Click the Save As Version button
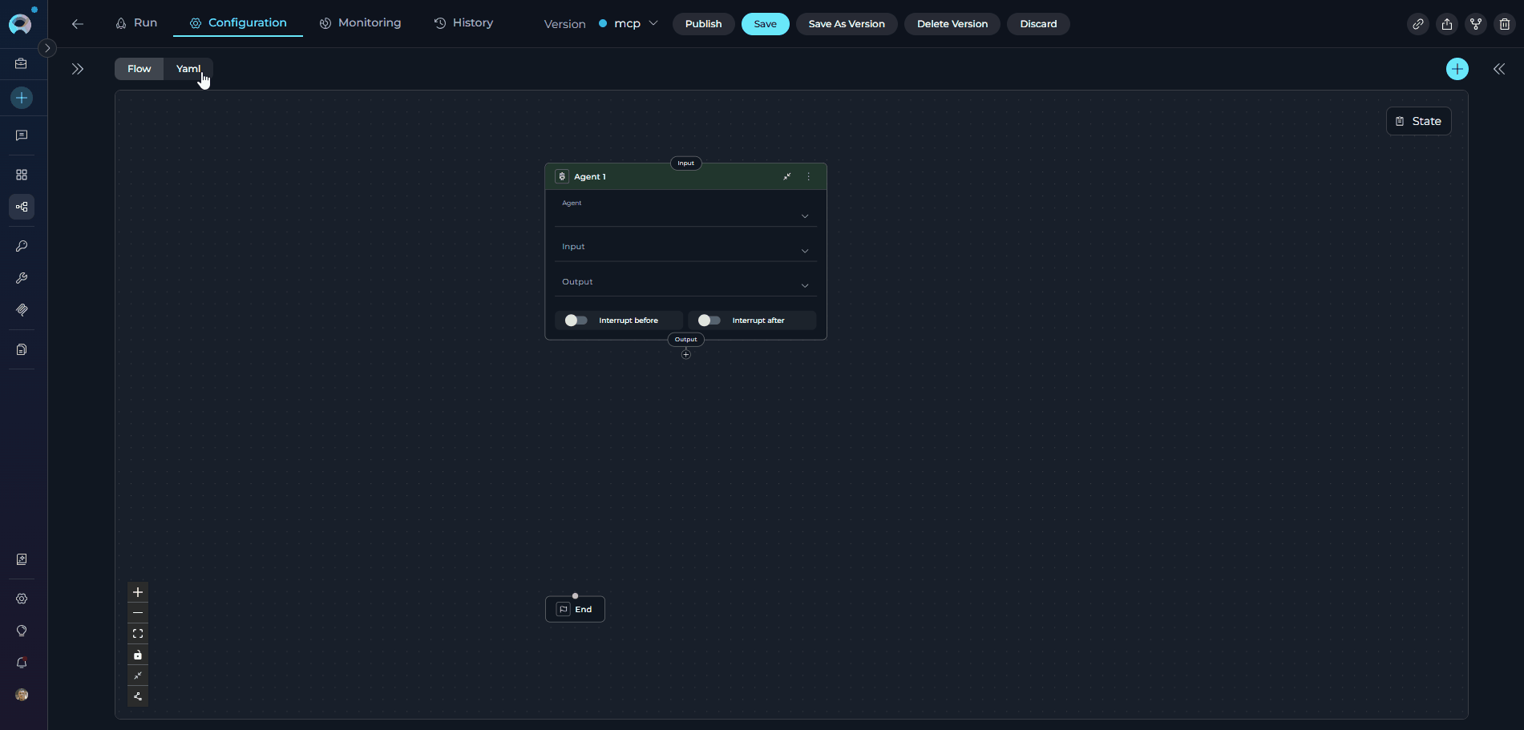 846,23
